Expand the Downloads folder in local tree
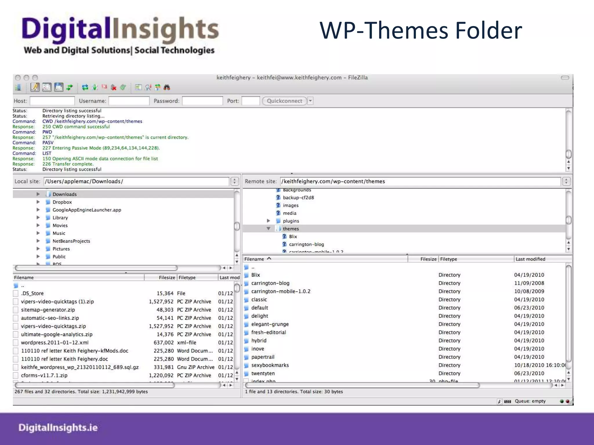 (x=38, y=194)
